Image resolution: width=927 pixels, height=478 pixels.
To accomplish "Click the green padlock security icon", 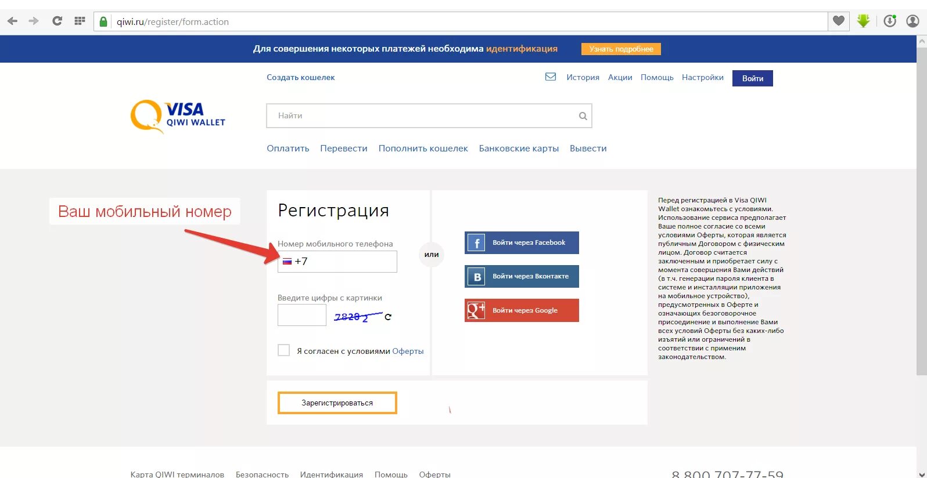I will 103,22.
